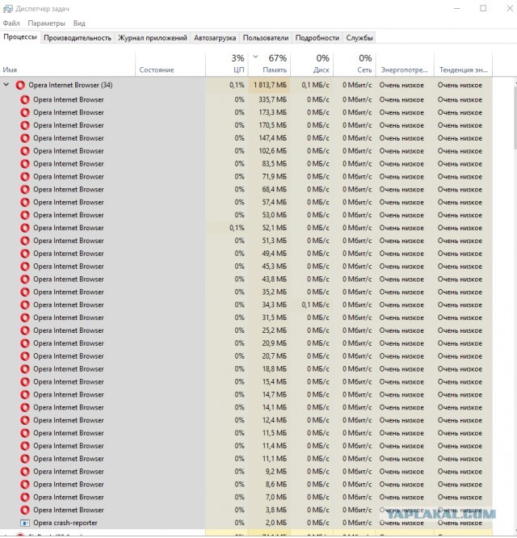Image resolution: width=517 pixels, height=538 pixels.
Task: Select Opera Internet Browser name in 11,4 МБ row
Action: click(69, 446)
